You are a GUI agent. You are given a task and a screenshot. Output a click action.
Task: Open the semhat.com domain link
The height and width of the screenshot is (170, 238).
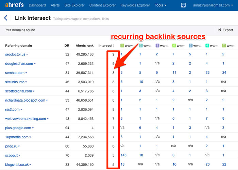click(x=15, y=73)
